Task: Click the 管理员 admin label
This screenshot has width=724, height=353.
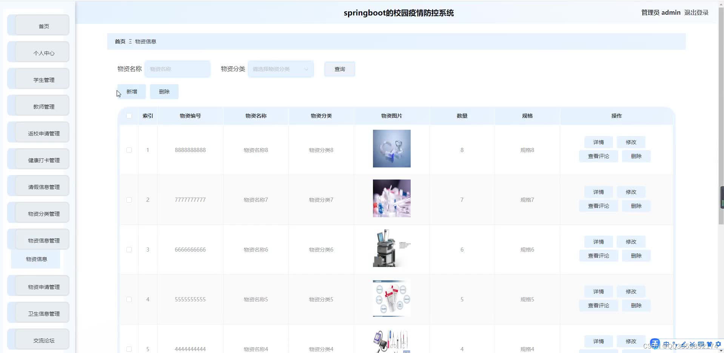Action: 661,12
